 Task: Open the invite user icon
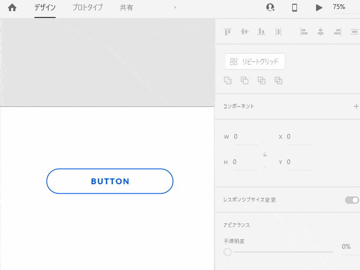pyautogui.click(x=271, y=7)
